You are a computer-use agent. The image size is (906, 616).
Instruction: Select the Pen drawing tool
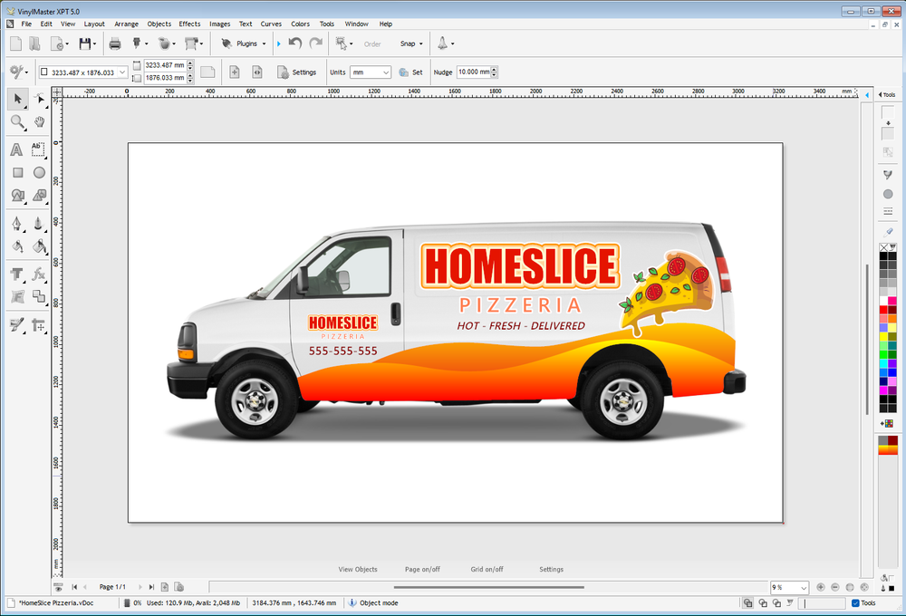click(15, 225)
